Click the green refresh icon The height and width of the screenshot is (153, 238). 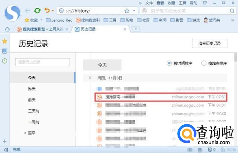(x=37, y=11)
